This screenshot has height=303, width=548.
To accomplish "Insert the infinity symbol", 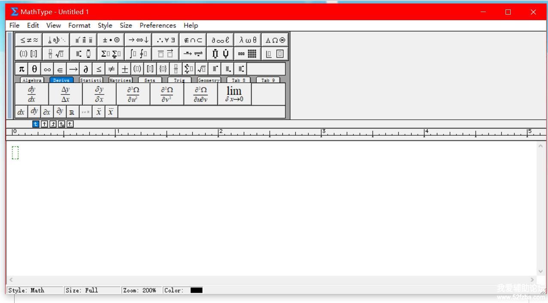I will click(47, 69).
